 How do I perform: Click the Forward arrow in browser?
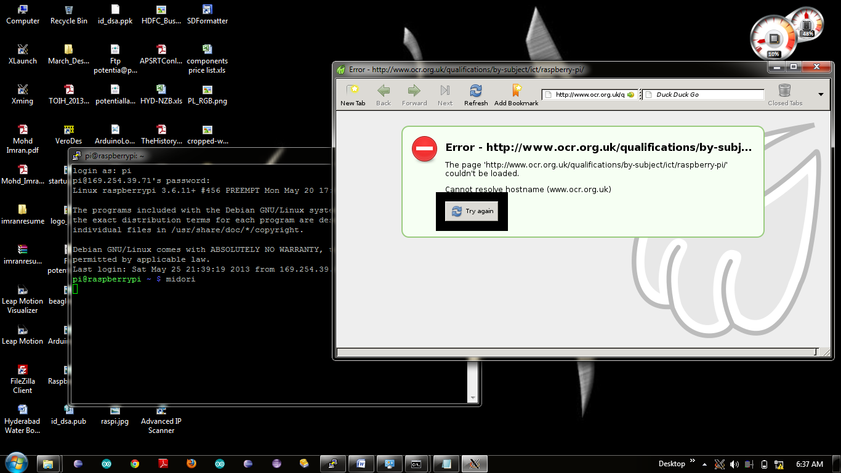414,94
